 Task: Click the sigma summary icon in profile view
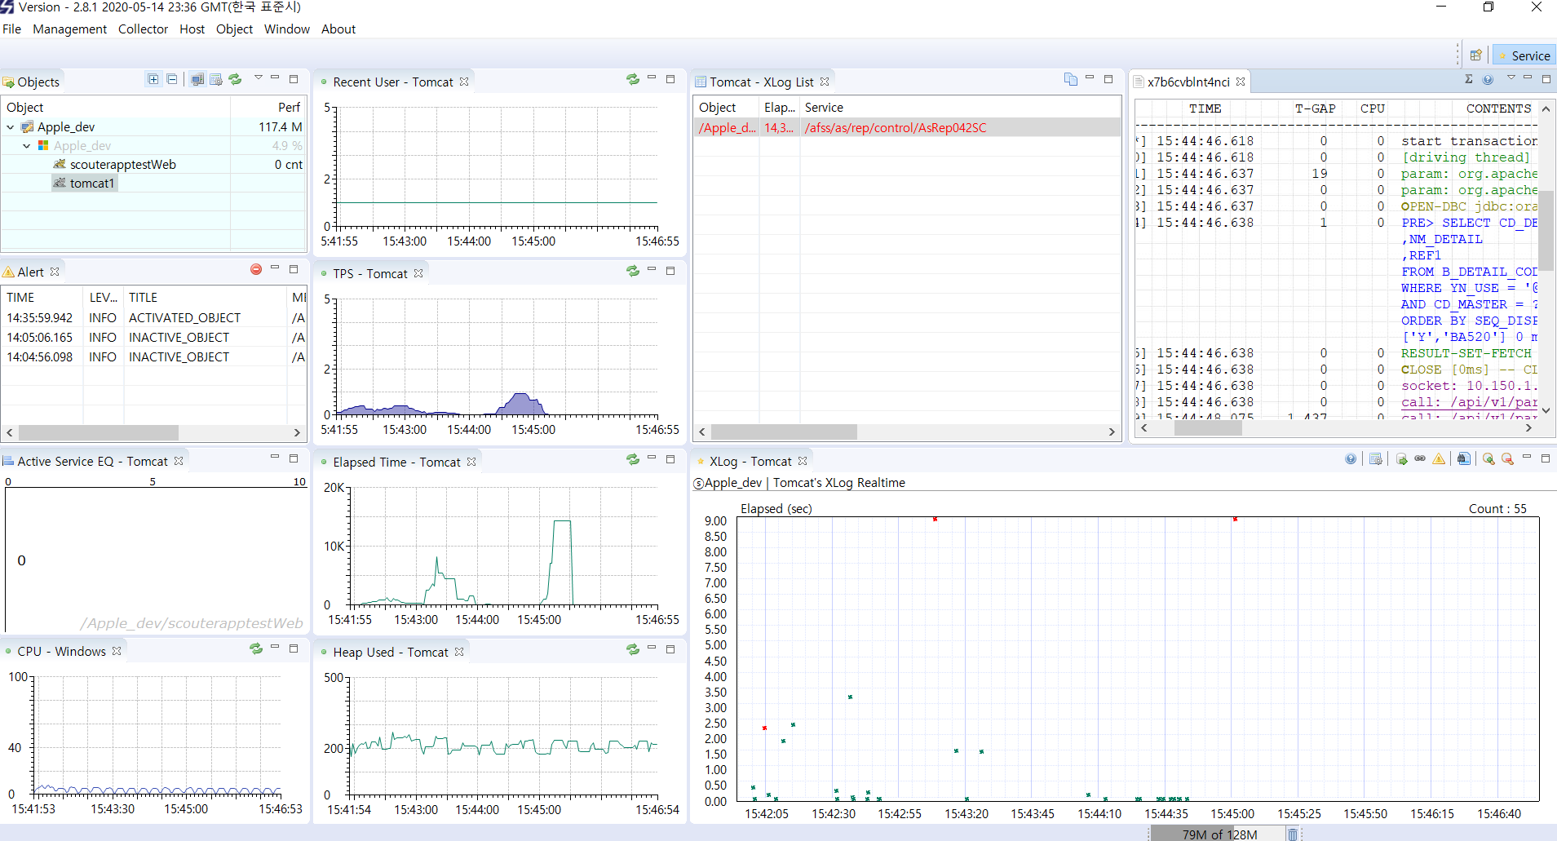(1469, 79)
